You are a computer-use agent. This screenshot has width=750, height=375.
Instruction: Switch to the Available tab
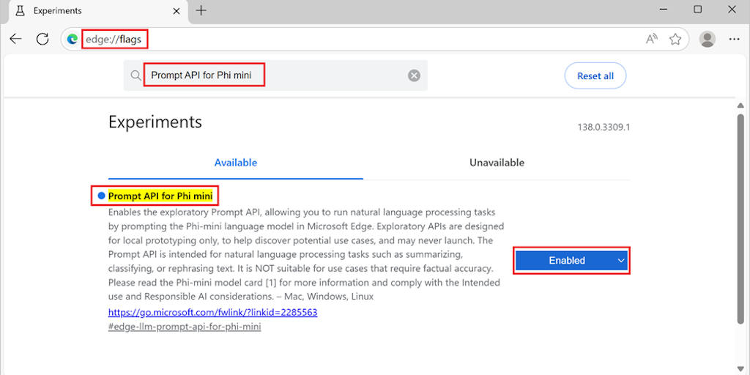pos(235,163)
